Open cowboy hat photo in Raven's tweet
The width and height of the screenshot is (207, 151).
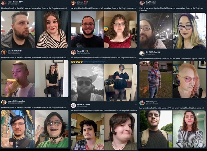87,83
